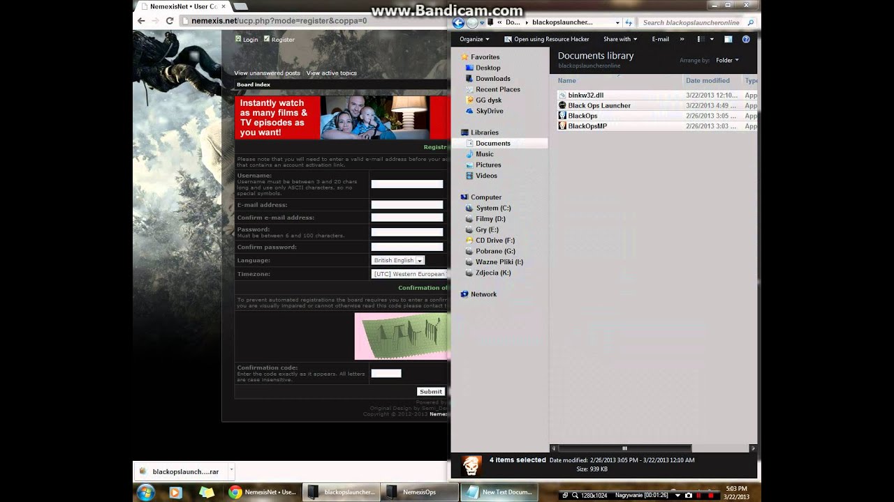
Task: Click Chrome's reload page icon
Action: point(170,21)
